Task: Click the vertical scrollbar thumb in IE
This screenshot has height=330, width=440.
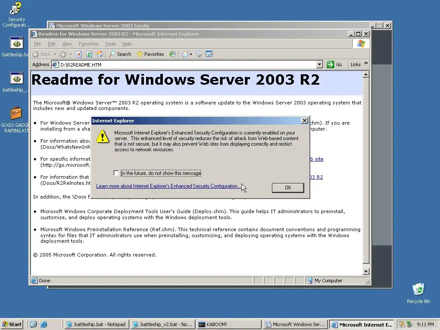Action: pos(366,171)
